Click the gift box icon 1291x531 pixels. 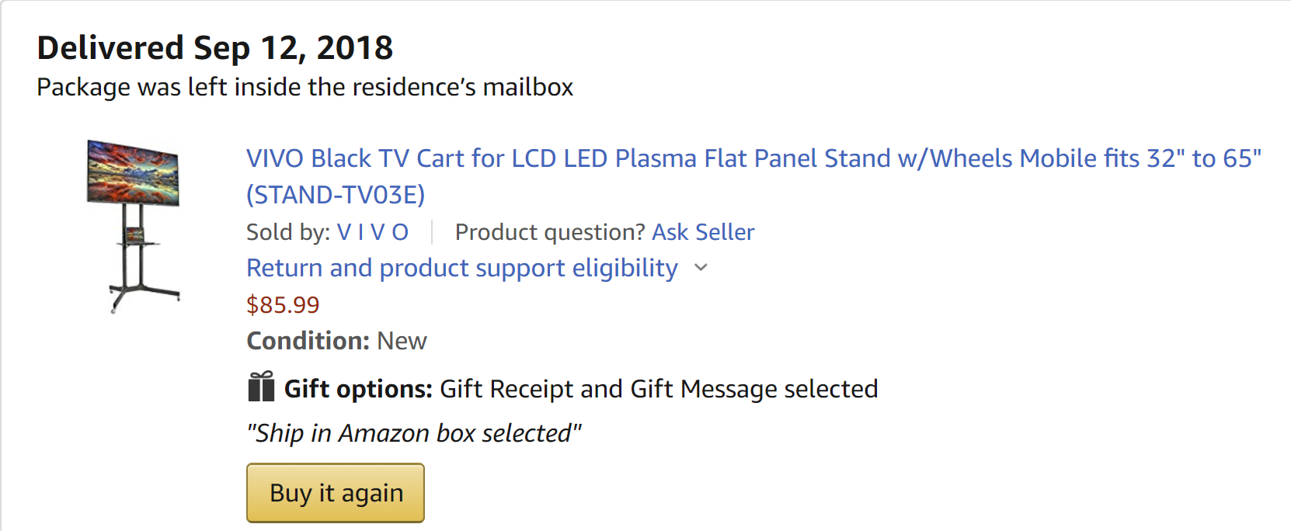click(x=261, y=387)
